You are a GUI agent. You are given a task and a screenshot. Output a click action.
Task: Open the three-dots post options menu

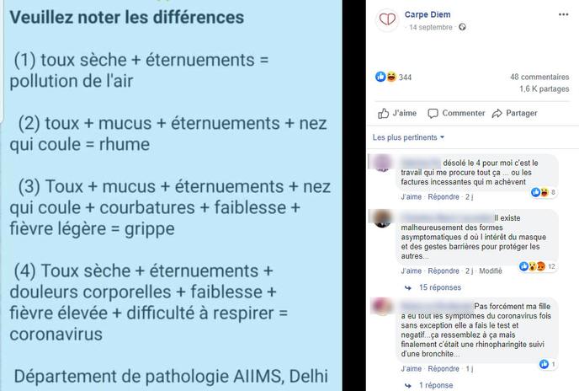[563, 14]
